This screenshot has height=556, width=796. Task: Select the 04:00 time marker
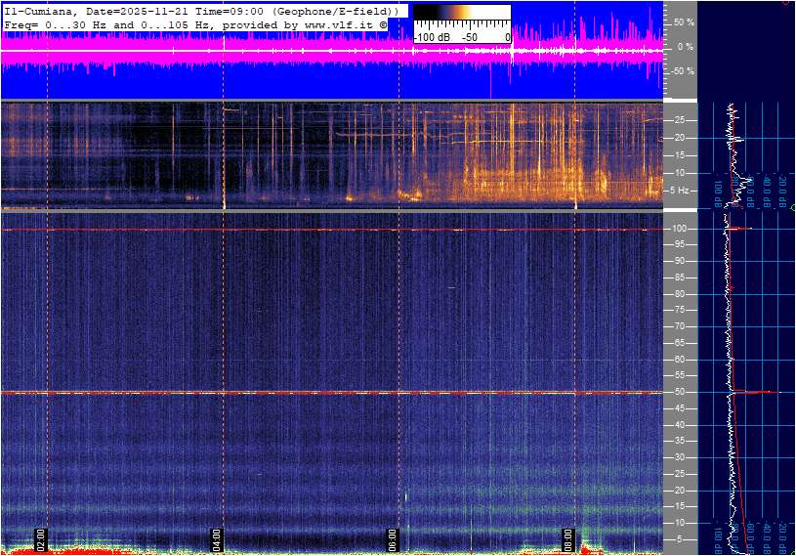click(x=217, y=540)
